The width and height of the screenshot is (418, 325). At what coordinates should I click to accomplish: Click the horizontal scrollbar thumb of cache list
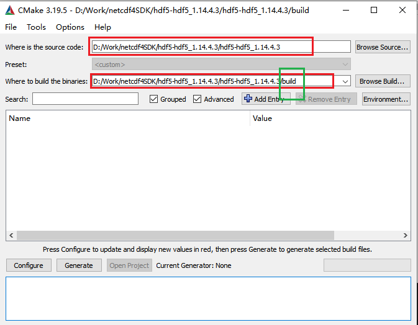(175, 235)
